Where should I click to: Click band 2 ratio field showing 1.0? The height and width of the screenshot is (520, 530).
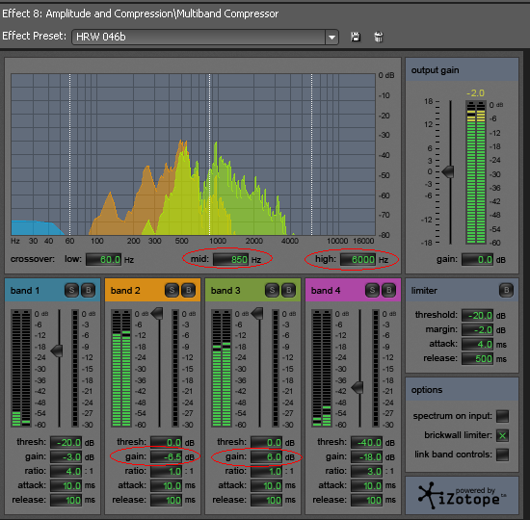tap(167, 471)
